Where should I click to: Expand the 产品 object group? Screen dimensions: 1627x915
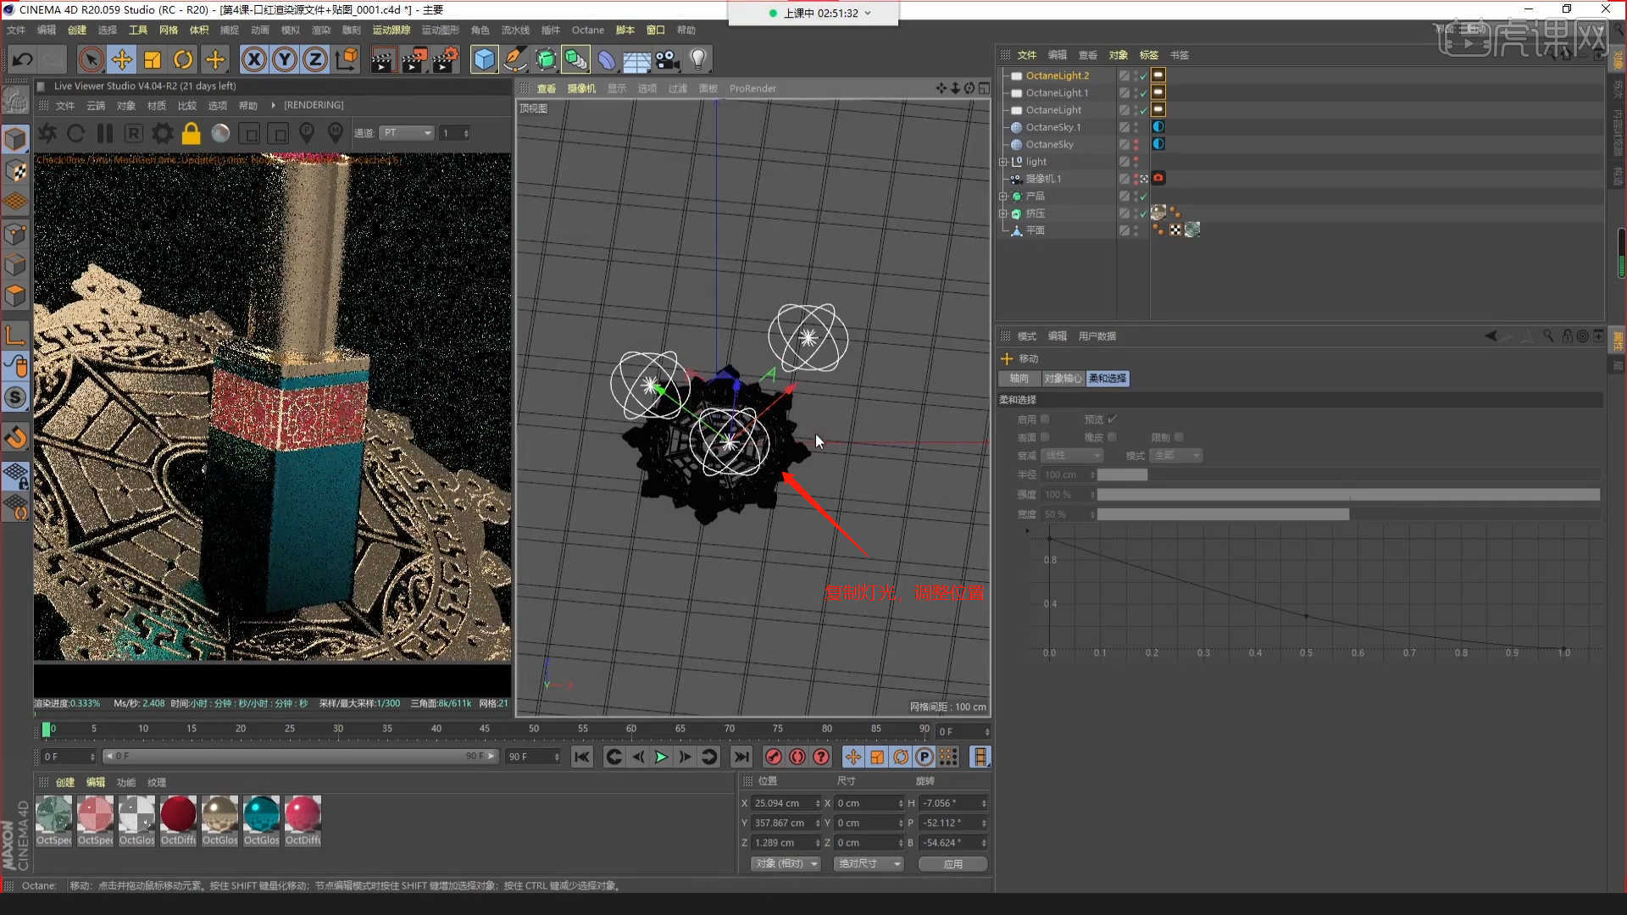click(x=1003, y=196)
